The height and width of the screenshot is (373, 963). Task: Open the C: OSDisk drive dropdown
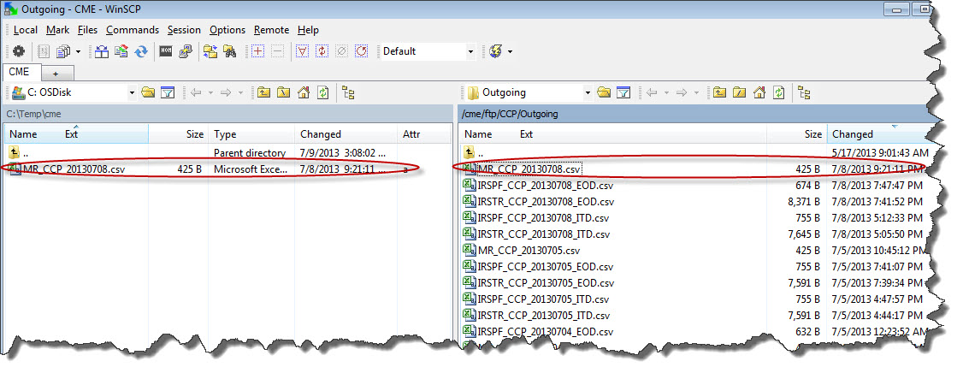pos(132,92)
